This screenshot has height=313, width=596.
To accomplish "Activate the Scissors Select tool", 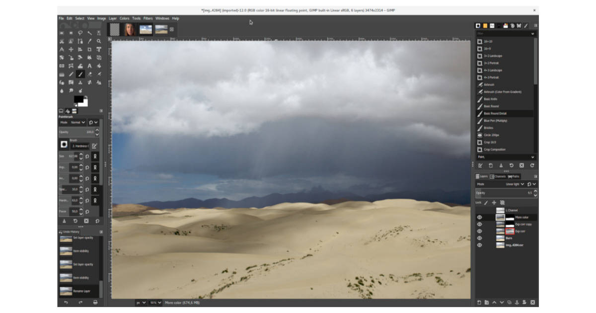I will (x=63, y=41).
